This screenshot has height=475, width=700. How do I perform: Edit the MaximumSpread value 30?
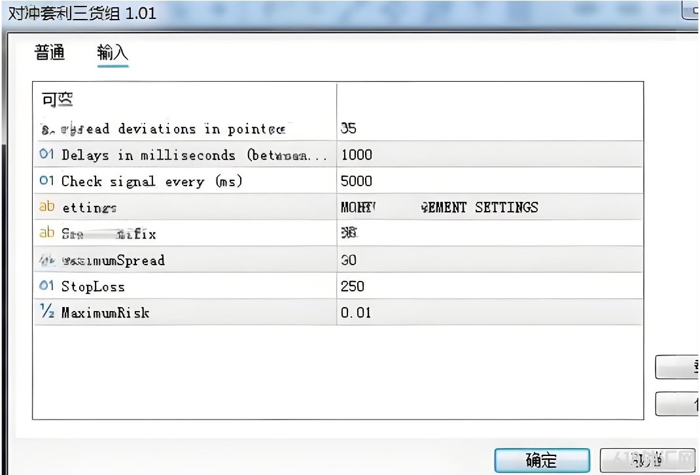tap(490, 259)
